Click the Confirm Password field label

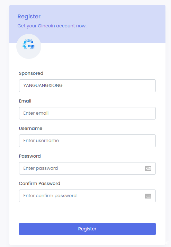click(39, 184)
